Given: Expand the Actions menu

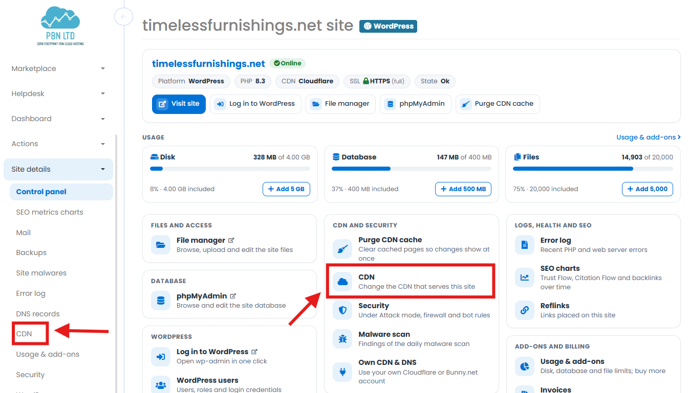Looking at the screenshot, I should (58, 144).
